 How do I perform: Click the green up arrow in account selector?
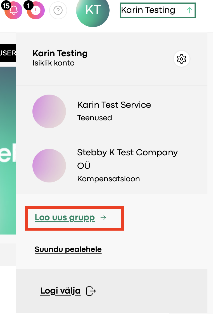tap(190, 10)
